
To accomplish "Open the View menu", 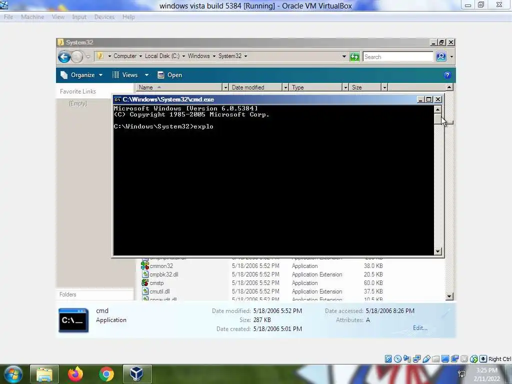I will 58,17.
